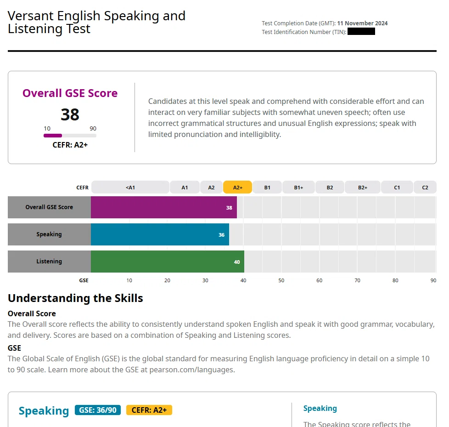Click the Overall GSE Score row label

(49, 207)
